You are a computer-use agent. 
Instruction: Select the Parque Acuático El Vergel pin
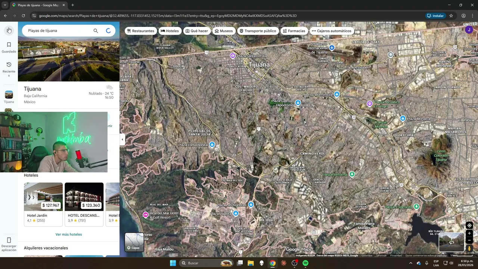tap(370, 103)
